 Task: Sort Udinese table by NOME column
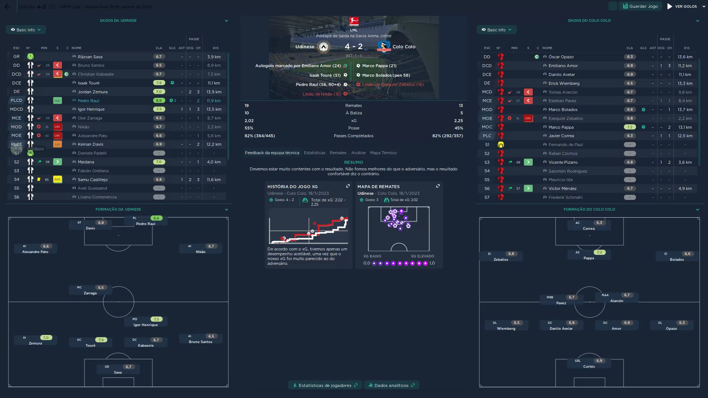click(76, 48)
